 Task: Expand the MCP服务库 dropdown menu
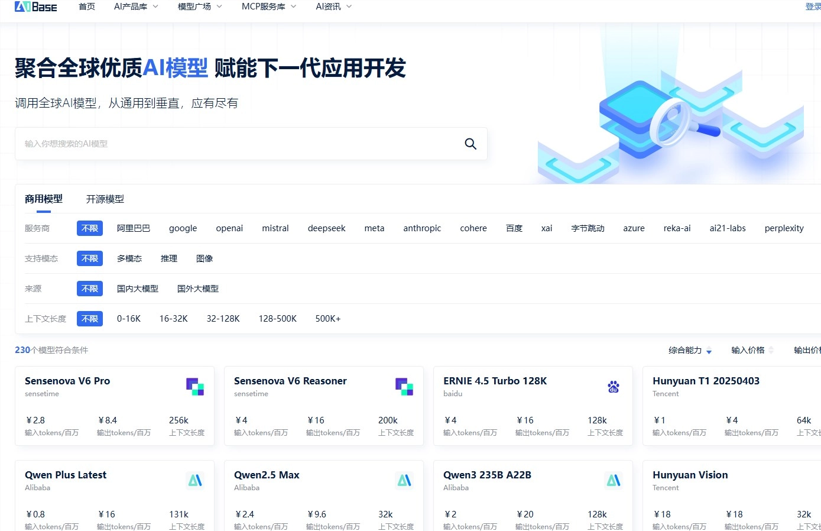tap(269, 7)
